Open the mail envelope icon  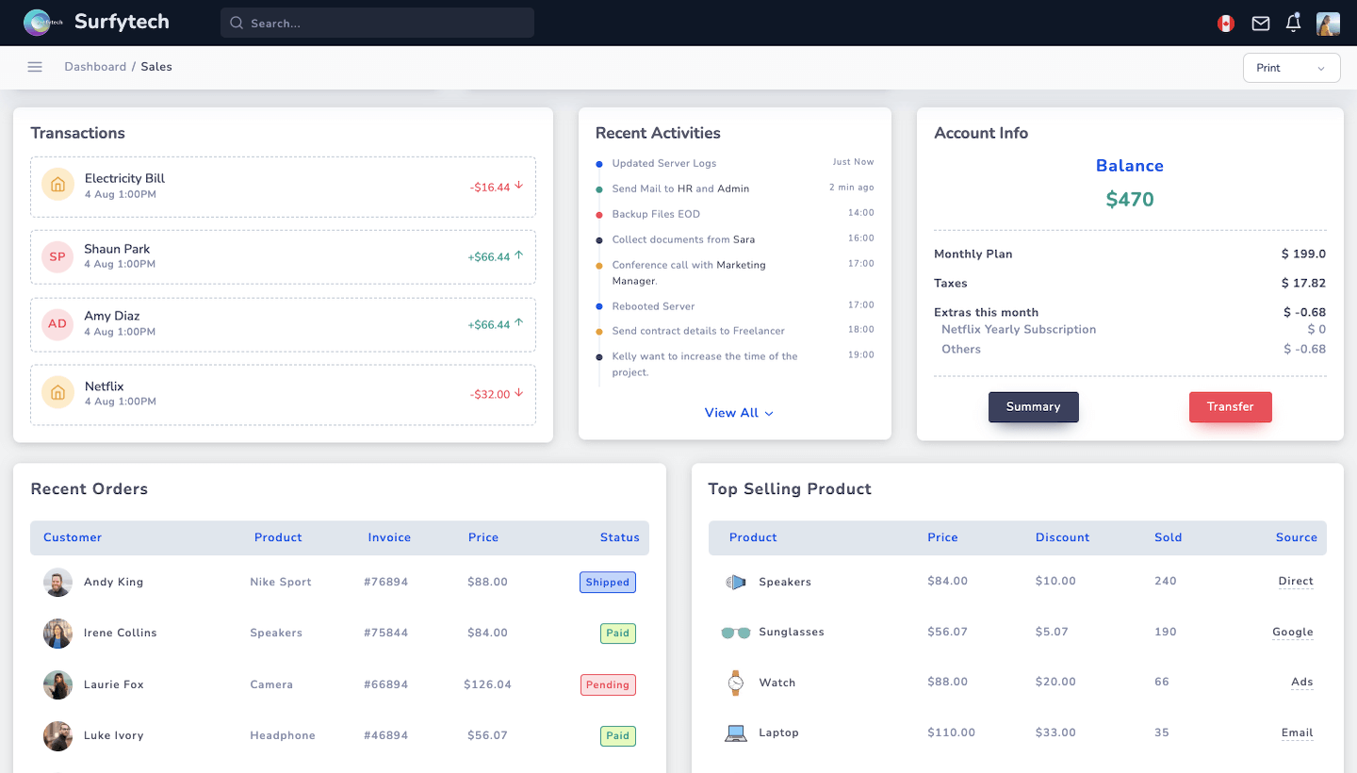[x=1260, y=23]
